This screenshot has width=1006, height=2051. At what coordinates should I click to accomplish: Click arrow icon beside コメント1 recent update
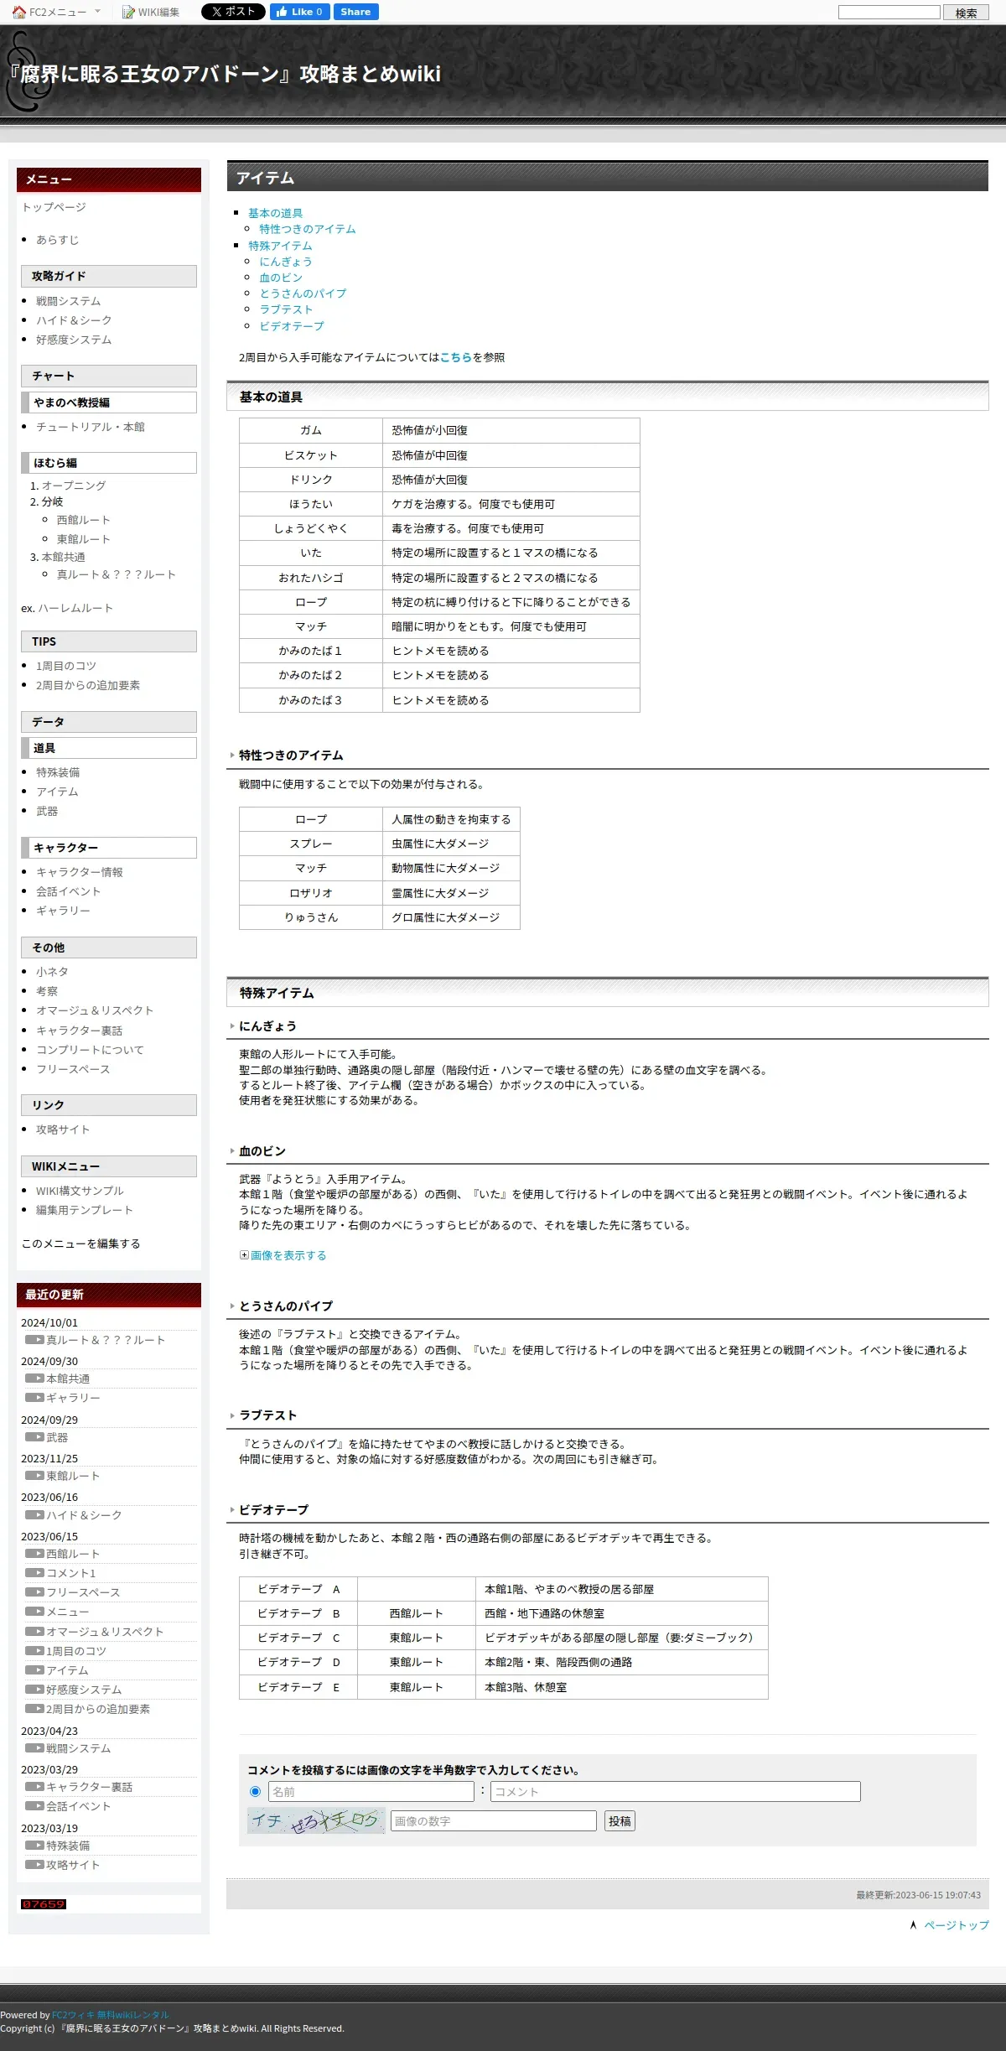(x=34, y=1573)
